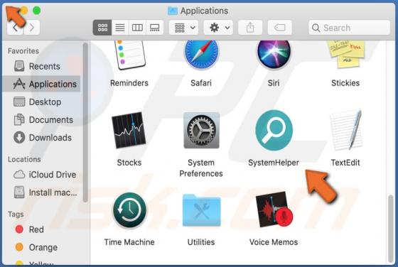Open Downloads in the sidebar
Image resolution: width=398 pixels, height=267 pixels.
tap(41, 138)
